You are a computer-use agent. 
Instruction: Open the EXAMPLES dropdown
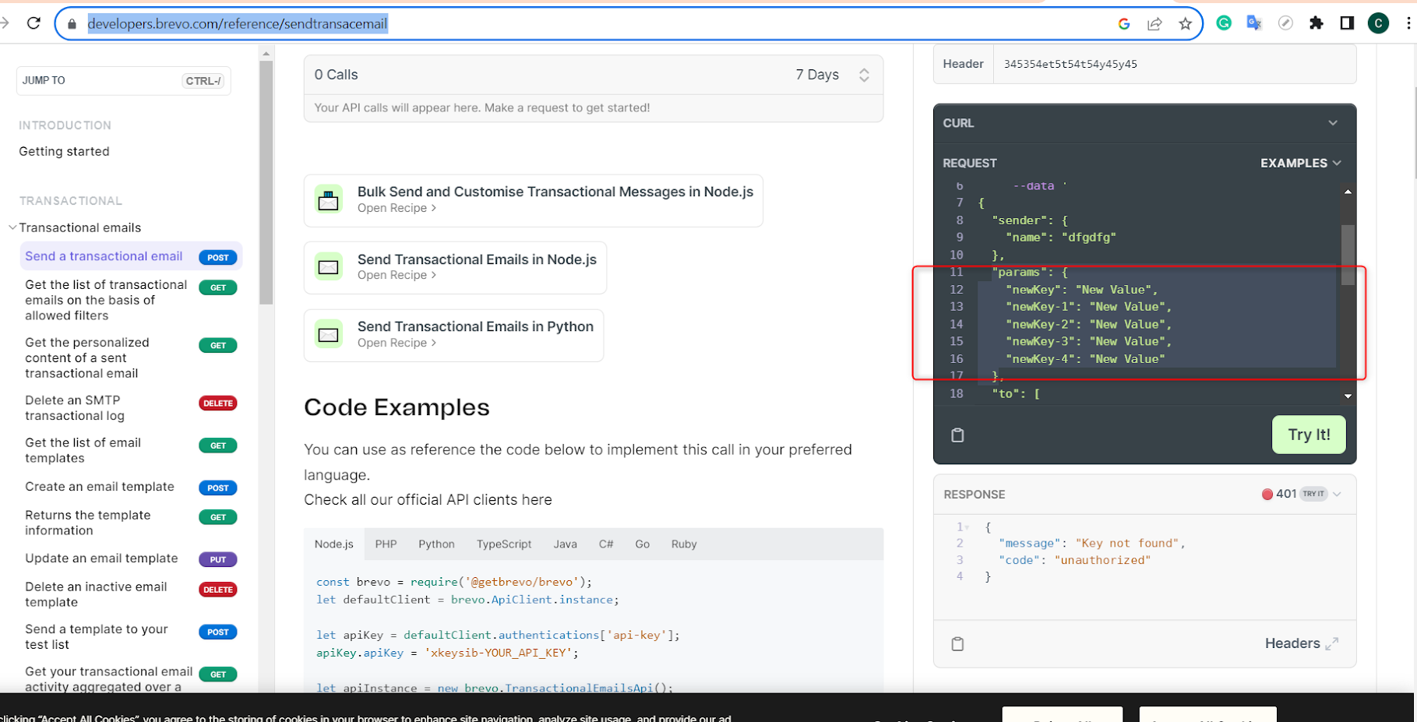click(1301, 163)
